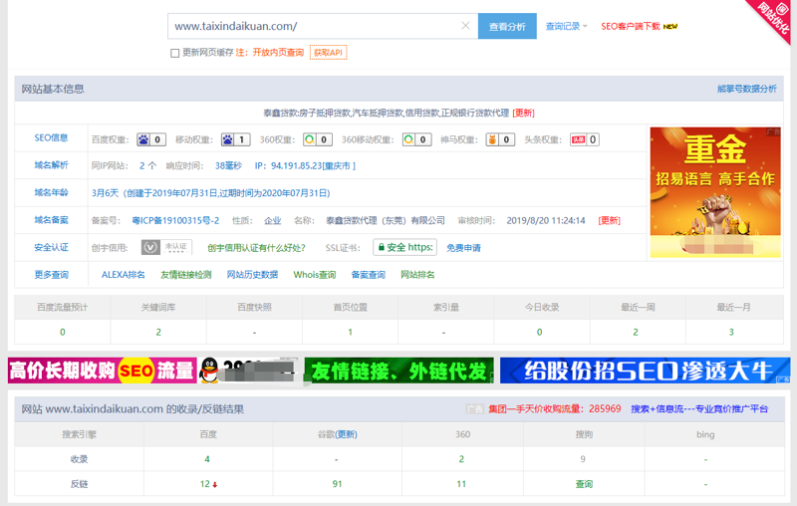Open the 查询记录 dropdown
The image size is (797, 506).
566,27
